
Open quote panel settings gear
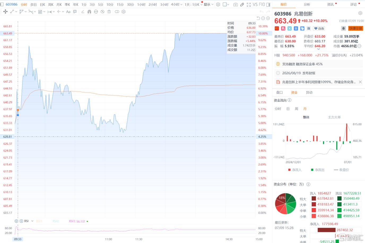click(360, 13)
